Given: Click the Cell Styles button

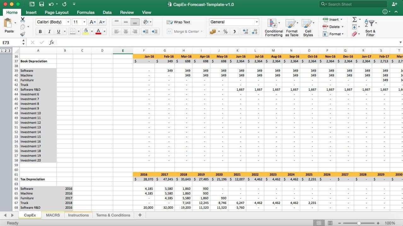Looking at the screenshot, I should pyautogui.click(x=308, y=27).
